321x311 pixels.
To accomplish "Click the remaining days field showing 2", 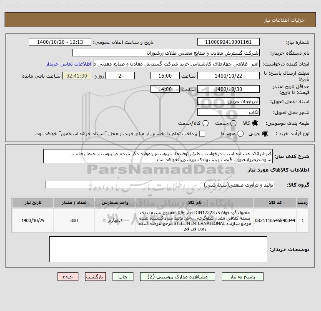I will click(x=120, y=76).
